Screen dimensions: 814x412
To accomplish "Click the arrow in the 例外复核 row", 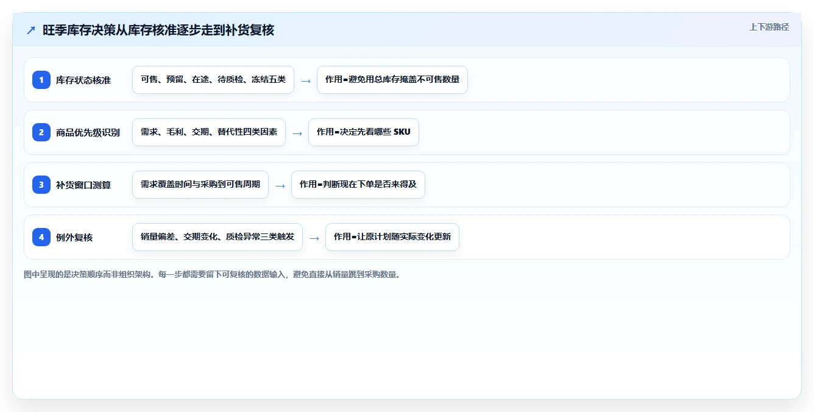I will click(314, 238).
